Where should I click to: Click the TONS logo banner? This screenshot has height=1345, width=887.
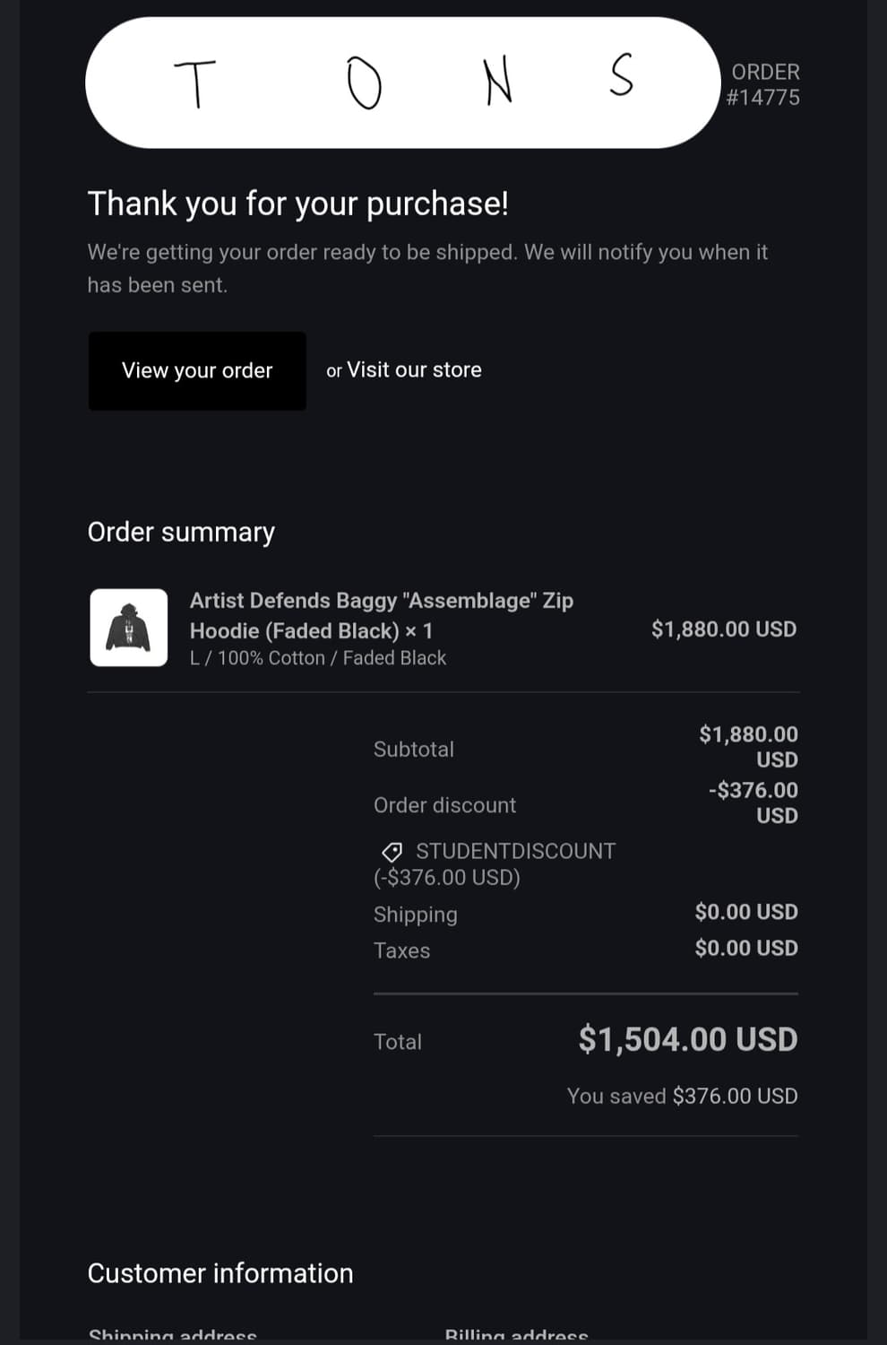[403, 82]
